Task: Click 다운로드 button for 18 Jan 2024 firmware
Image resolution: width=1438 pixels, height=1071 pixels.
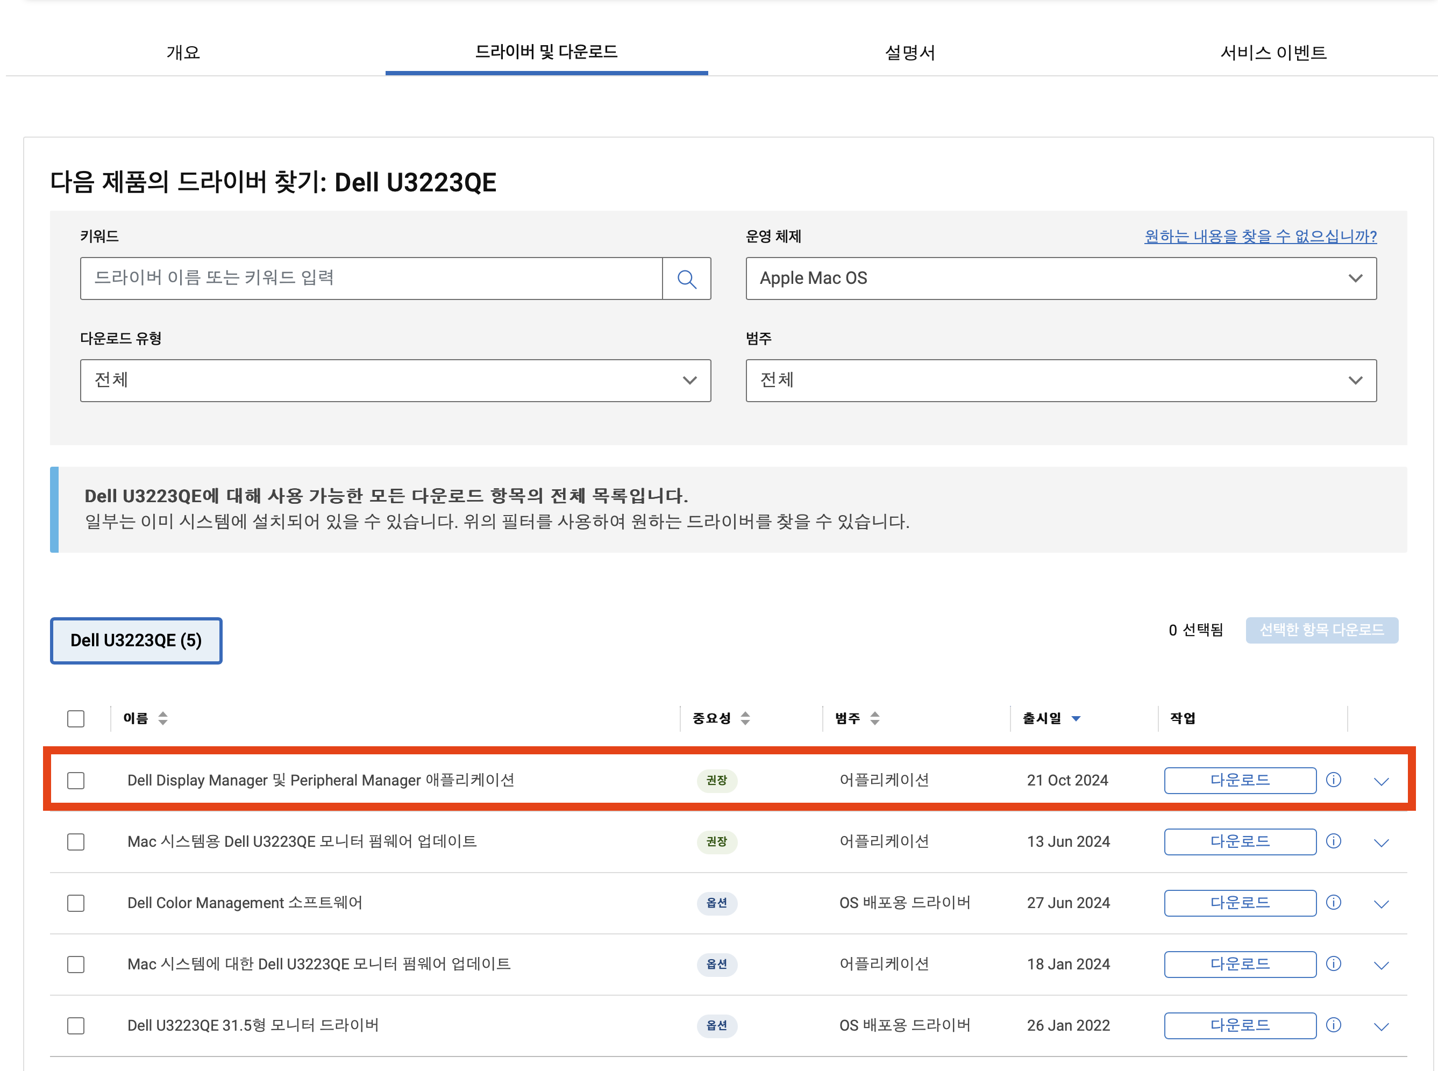Action: tap(1239, 963)
